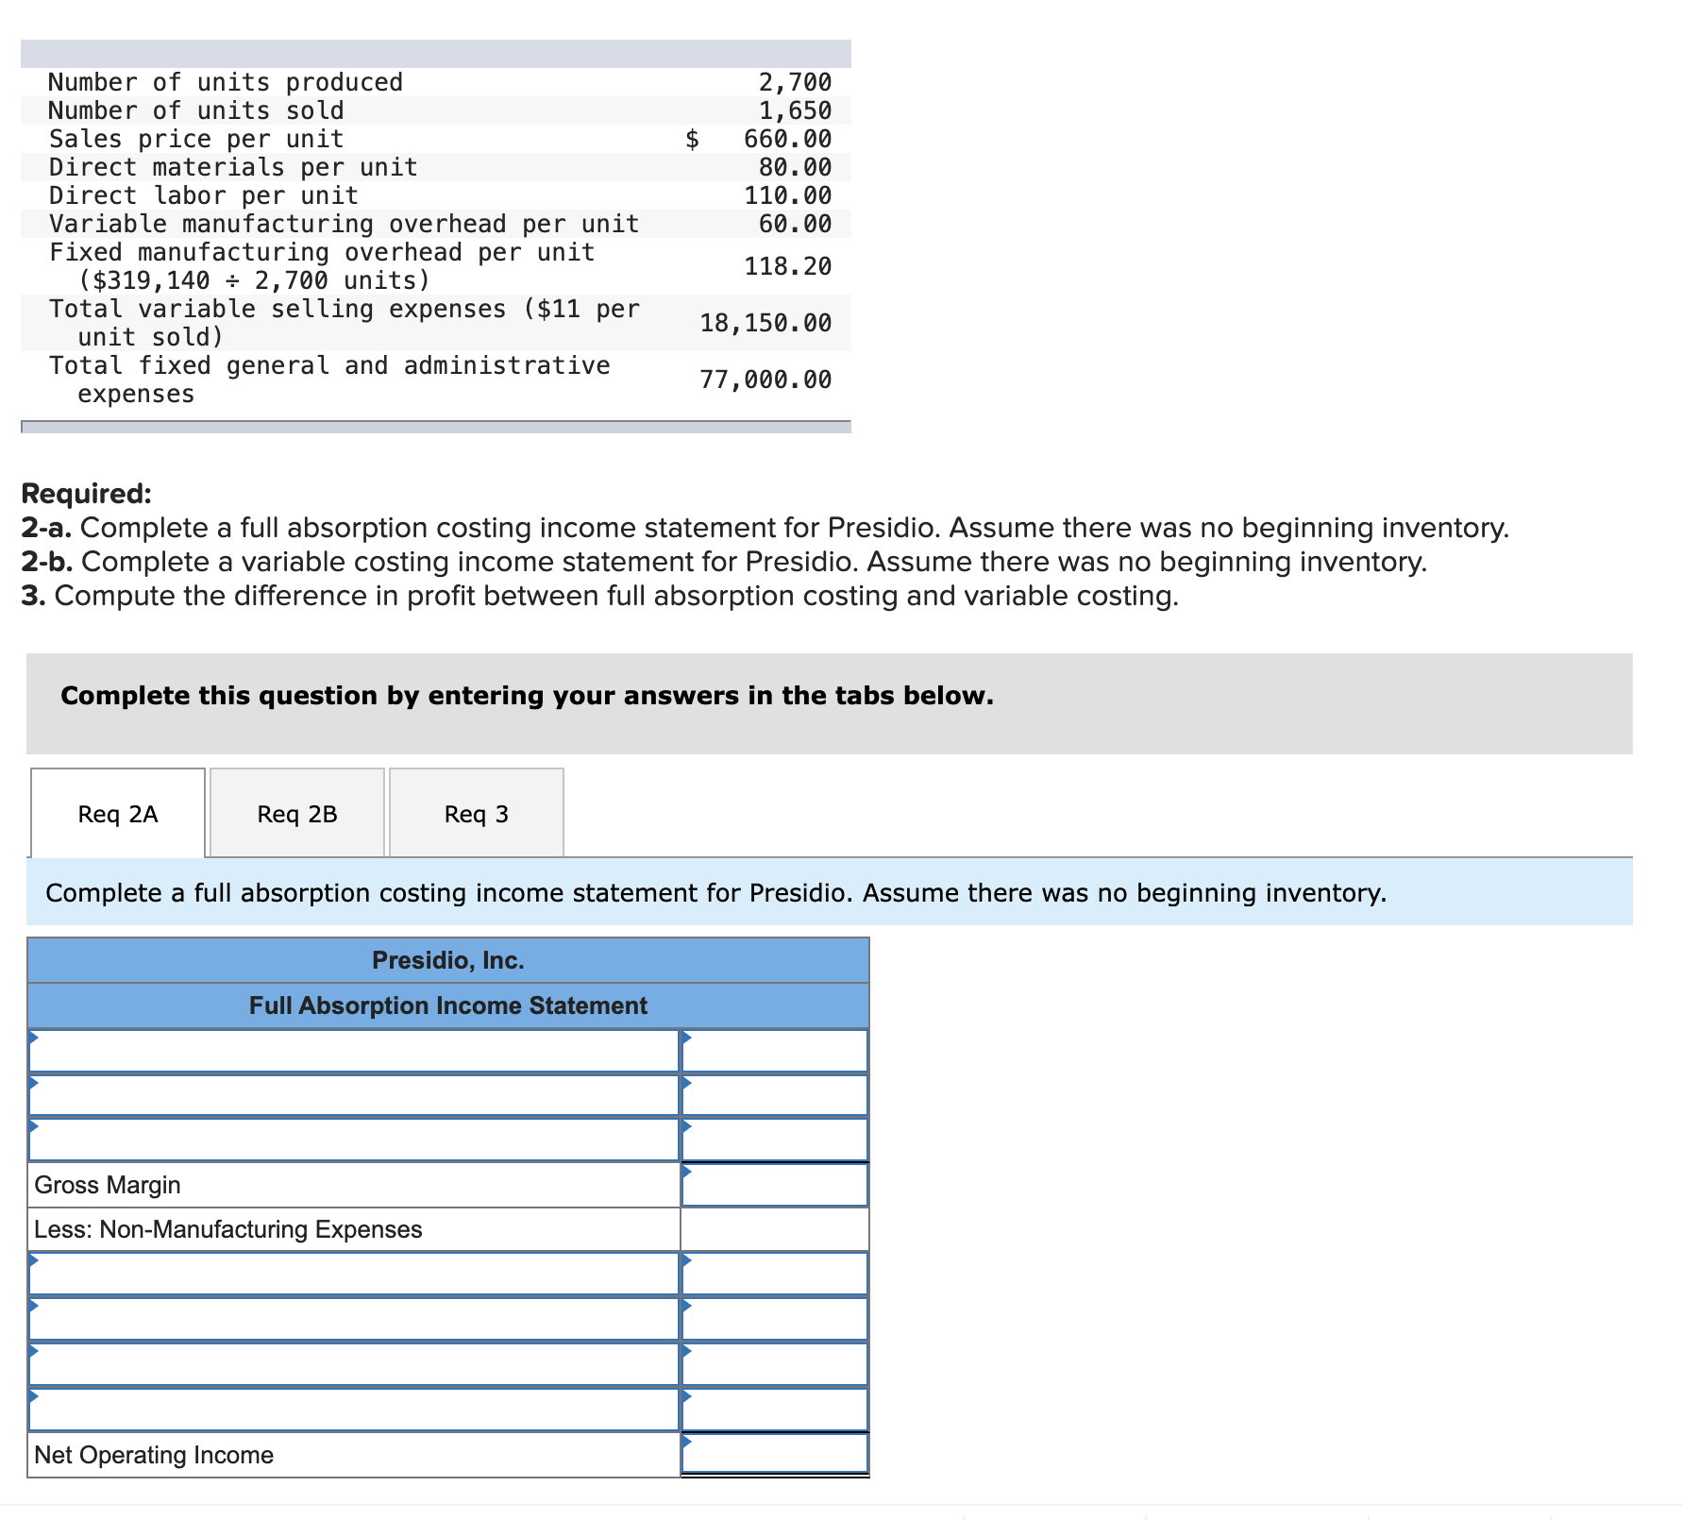Image resolution: width=1682 pixels, height=1520 pixels.
Task: Click the amount field in the second statement row
Action: (x=772, y=1095)
